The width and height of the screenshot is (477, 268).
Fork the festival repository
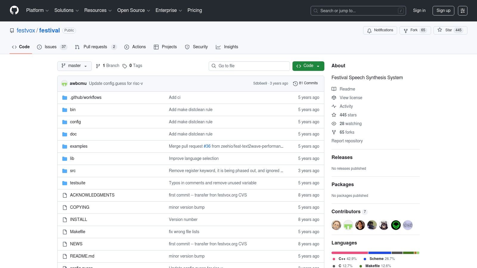tap(415, 30)
